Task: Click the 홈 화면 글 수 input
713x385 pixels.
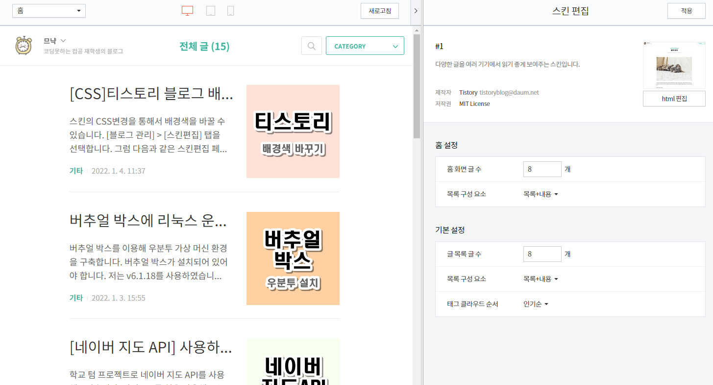Action: [x=542, y=169]
